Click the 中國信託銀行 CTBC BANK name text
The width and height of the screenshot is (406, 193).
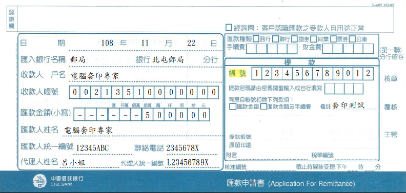pos(67,181)
